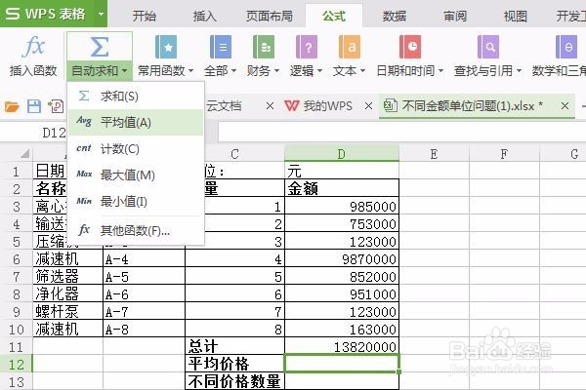Select the 平均价格 label cell
586x390 pixels.
point(234,365)
